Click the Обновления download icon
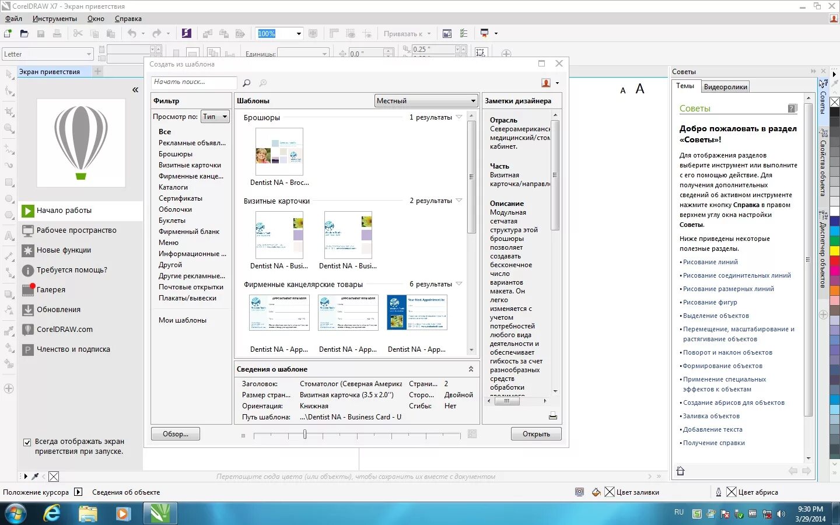The image size is (840, 525). tap(28, 310)
